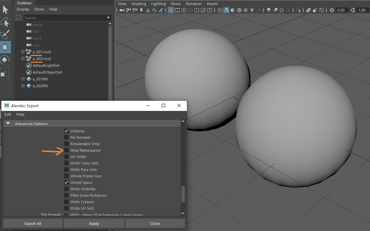This screenshot has width=370, height=231.
Task: Toggle Isolate Select icon
Action: point(298,10)
